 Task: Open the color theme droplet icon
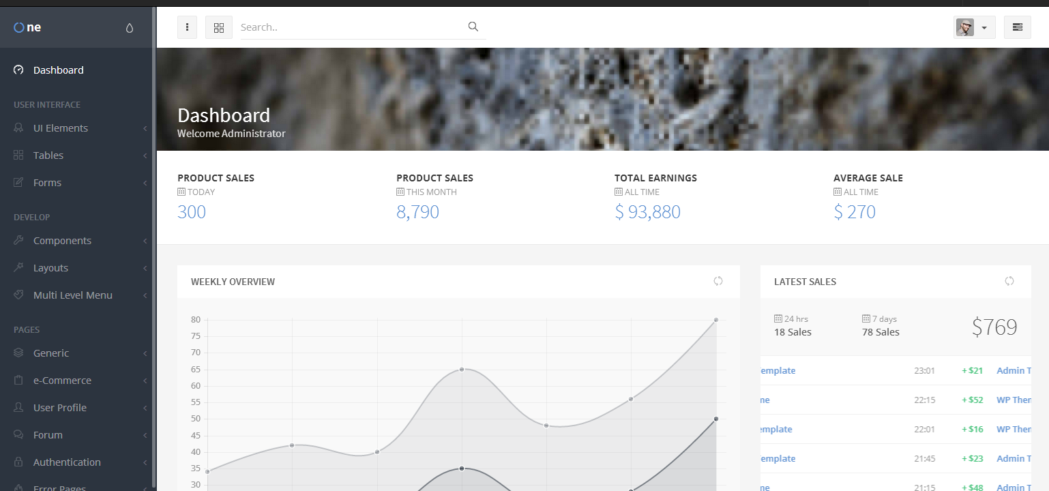coord(130,28)
